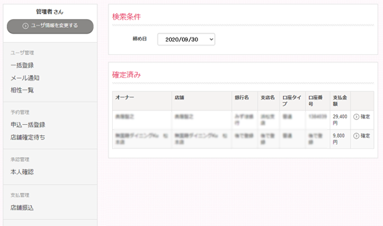Viewport: 383px width, 226px height.
Task: Click the 口座タイプ column header
Action: (292, 101)
